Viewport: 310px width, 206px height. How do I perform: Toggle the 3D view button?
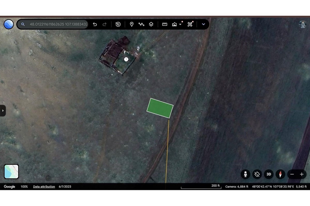point(269,174)
